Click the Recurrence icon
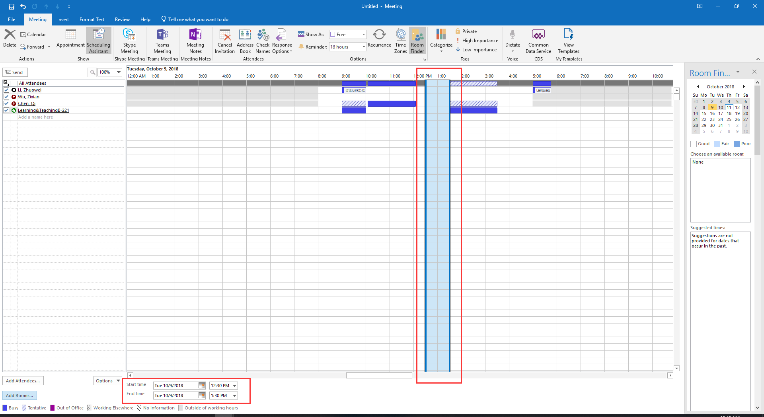 pyautogui.click(x=379, y=38)
